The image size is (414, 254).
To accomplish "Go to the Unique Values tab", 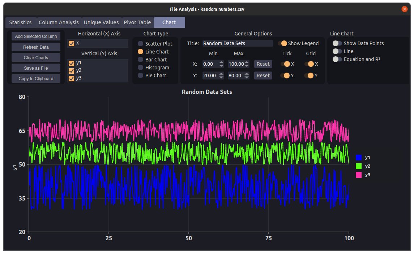I will tap(101, 22).
